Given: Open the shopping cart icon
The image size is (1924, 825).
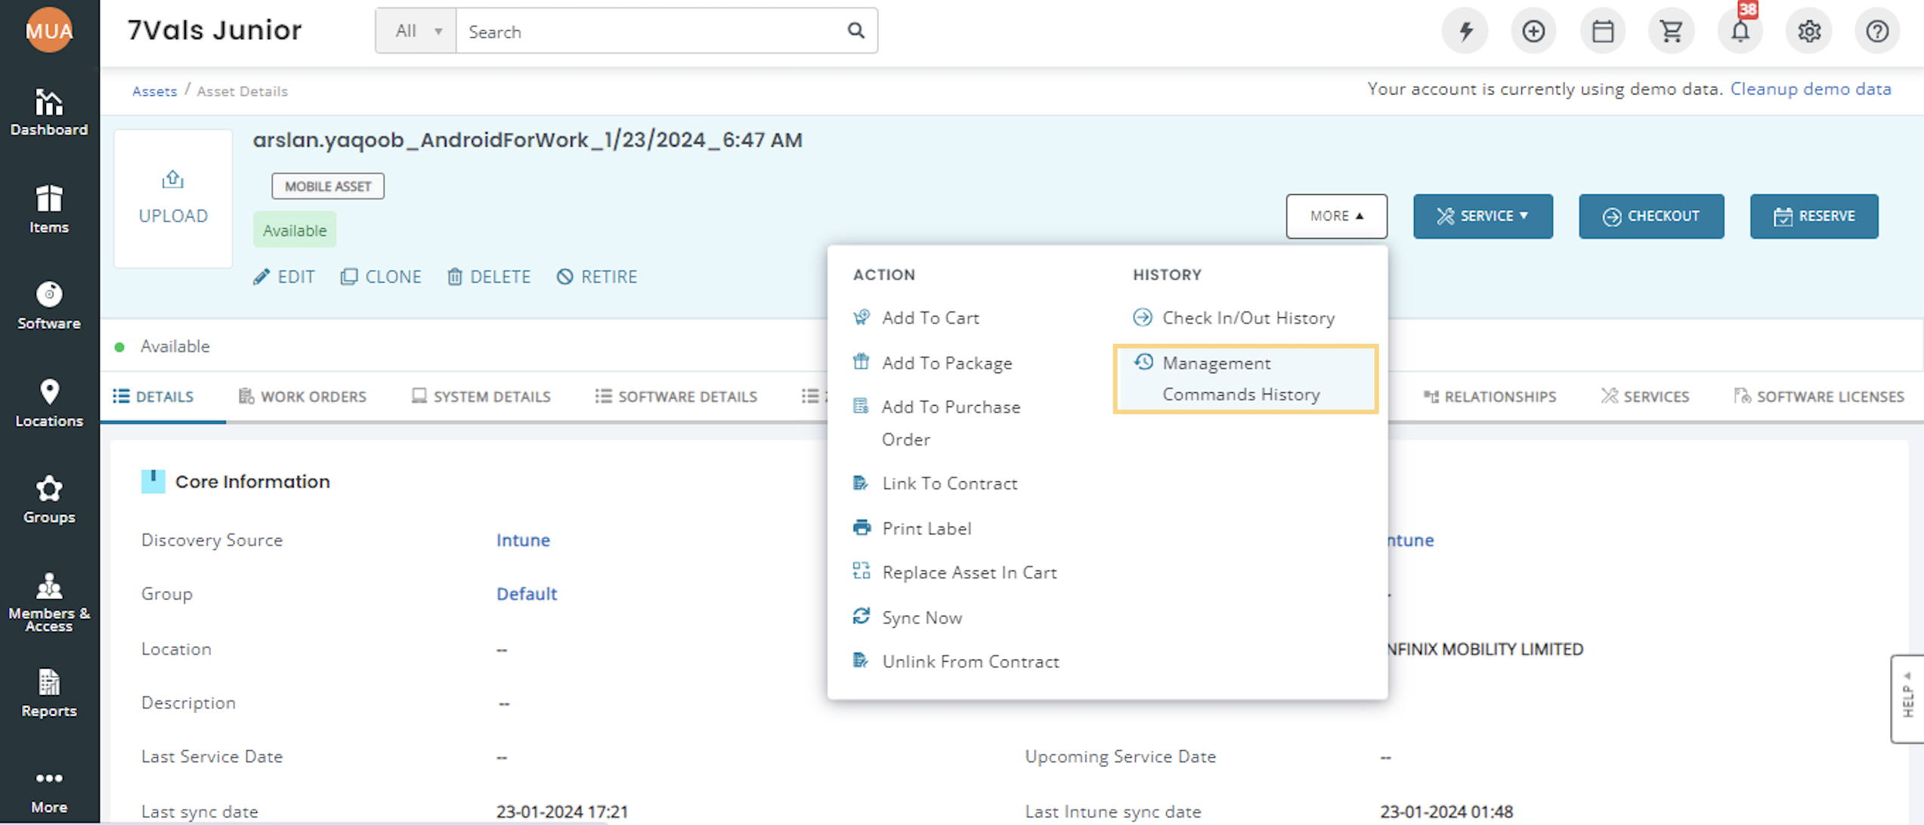Looking at the screenshot, I should click(x=1671, y=32).
